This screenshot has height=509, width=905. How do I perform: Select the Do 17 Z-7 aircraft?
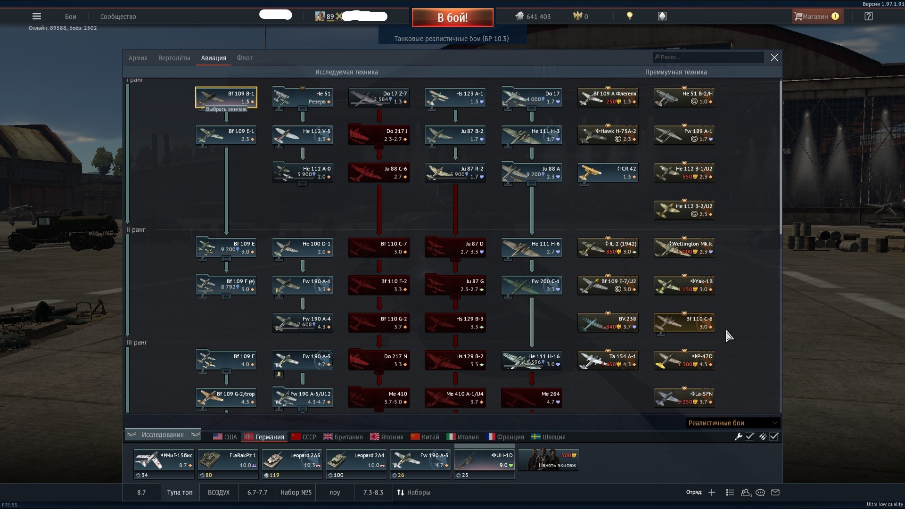pyautogui.click(x=379, y=97)
